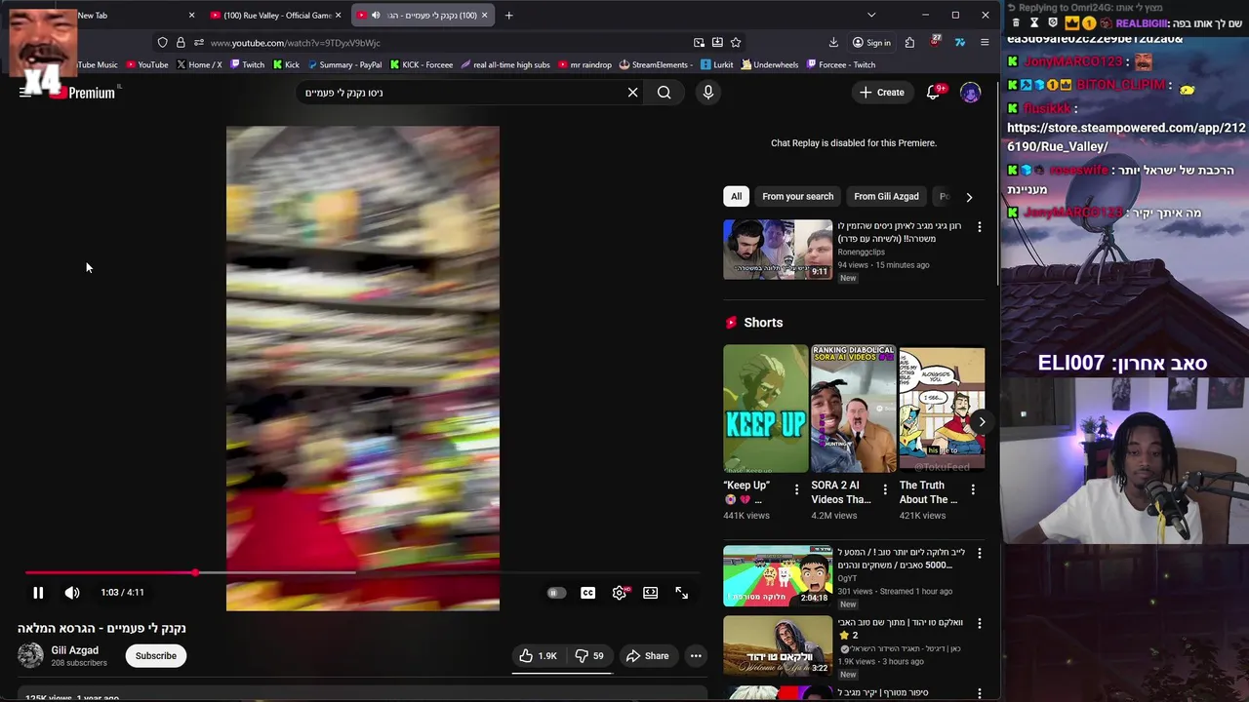Open site shield protection icon
The height and width of the screenshot is (702, 1249).
pyautogui.click(x=162, y=43)
